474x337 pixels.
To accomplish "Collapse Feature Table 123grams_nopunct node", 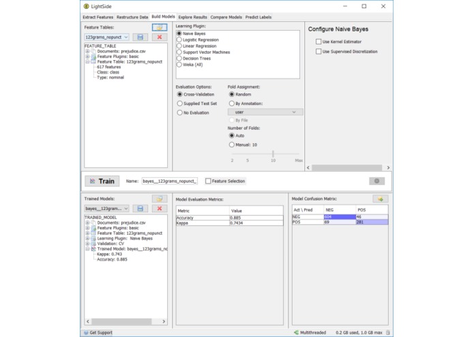I will (87, 61).
